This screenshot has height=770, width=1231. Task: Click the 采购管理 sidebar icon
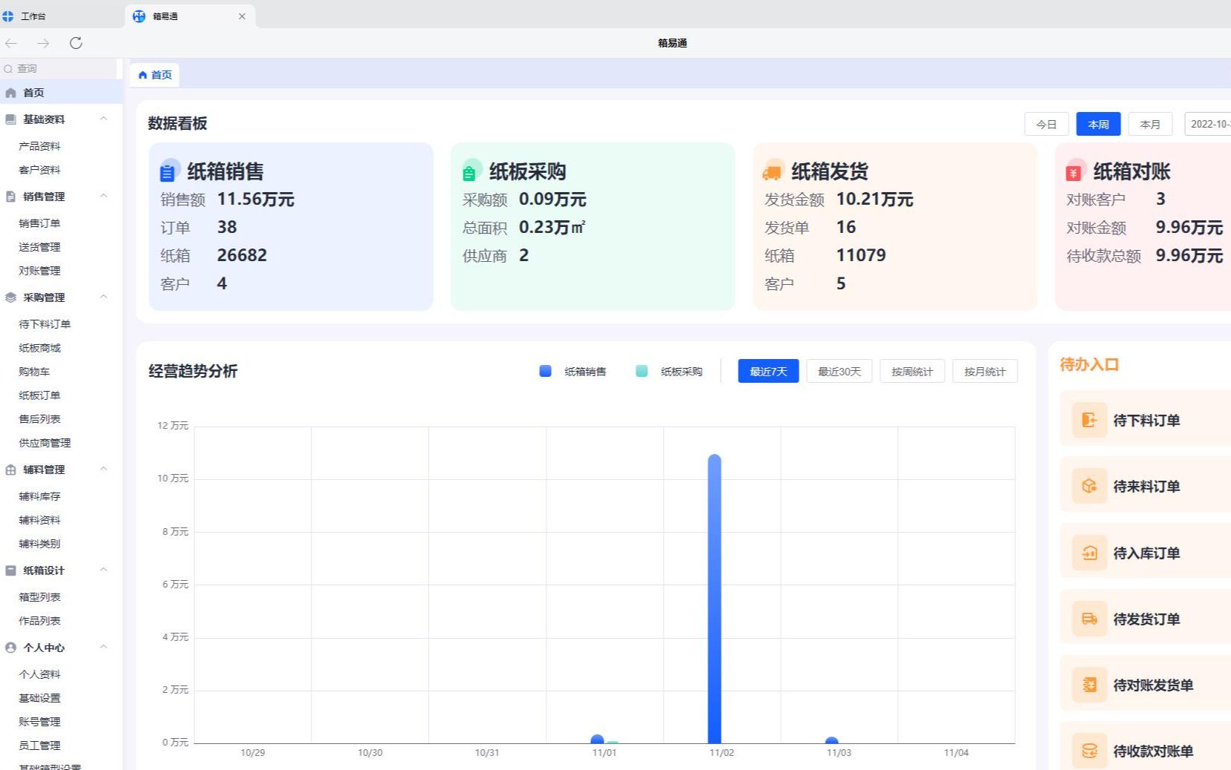[10, 297]
